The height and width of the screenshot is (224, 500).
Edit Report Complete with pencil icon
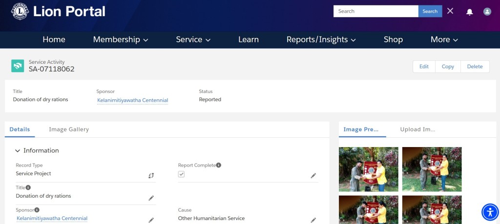pos(313,175)
